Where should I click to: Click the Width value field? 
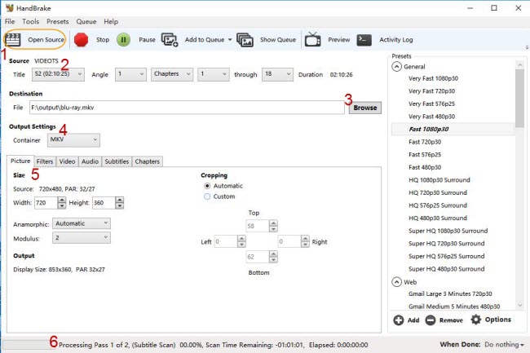click(x=46, y=203)
